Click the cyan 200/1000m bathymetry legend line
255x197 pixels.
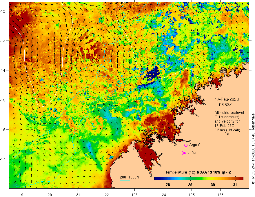click(125, 180)
